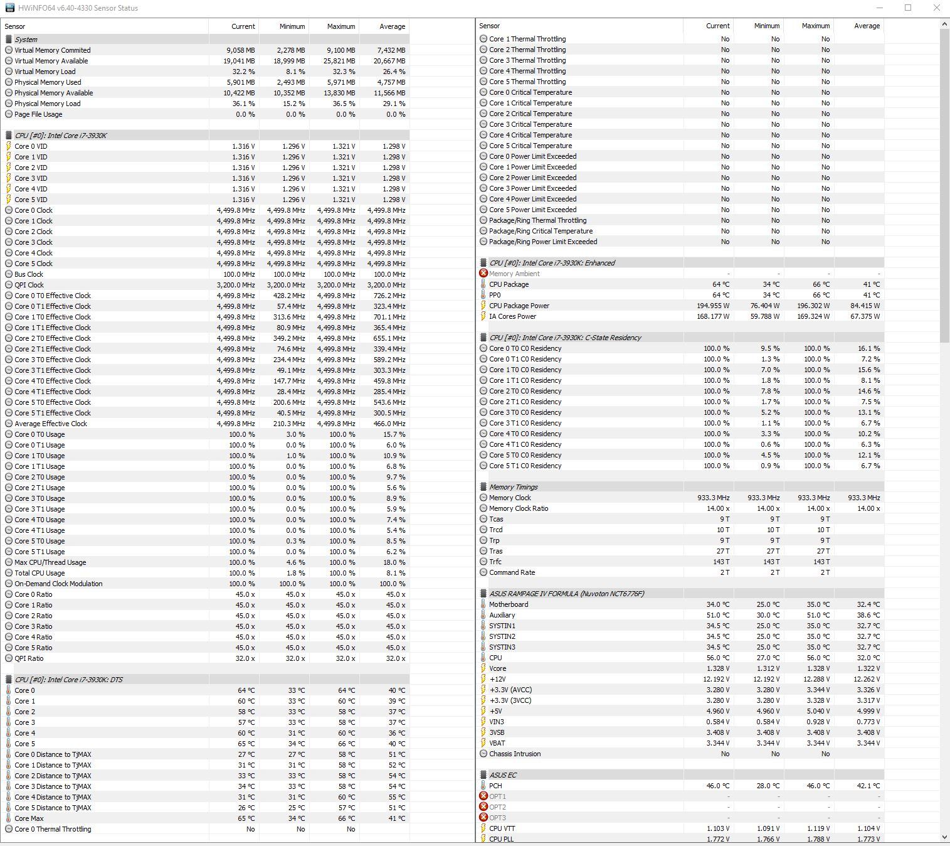Image resolution: width=950 pixels, height=846 pixels.
Task: Click the +12V voltage bolt icon
Action: pos(483,679)
